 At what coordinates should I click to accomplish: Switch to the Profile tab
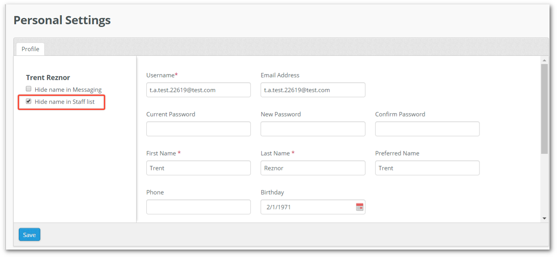pyautogui.click(x=30, y=49)
